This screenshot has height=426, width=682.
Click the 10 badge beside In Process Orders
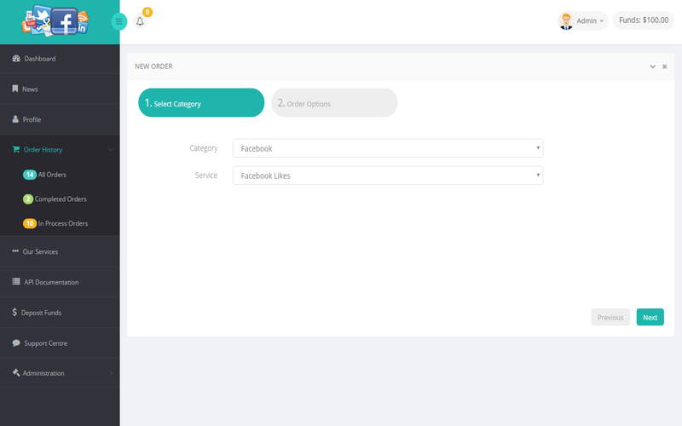click(x=30, y=223)
